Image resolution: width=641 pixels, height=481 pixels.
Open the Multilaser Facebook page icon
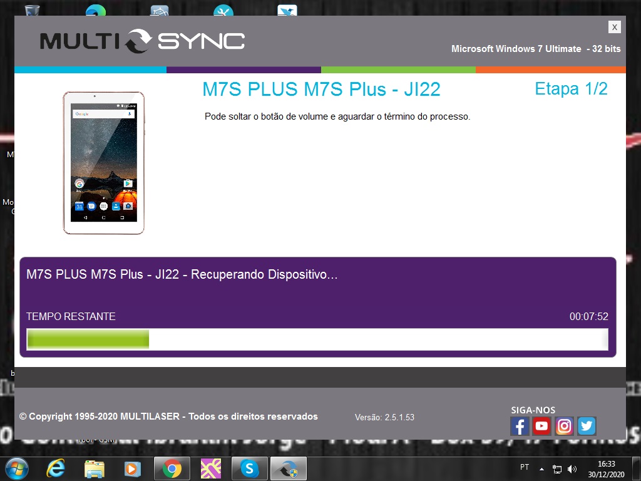click(520, 426)
